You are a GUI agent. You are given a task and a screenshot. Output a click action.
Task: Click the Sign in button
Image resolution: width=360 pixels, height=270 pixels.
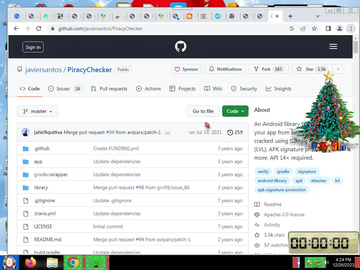[33, 47]
